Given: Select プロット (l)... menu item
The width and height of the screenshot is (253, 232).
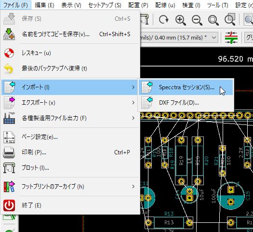Looking at the screenshot, I should [70, 168].
